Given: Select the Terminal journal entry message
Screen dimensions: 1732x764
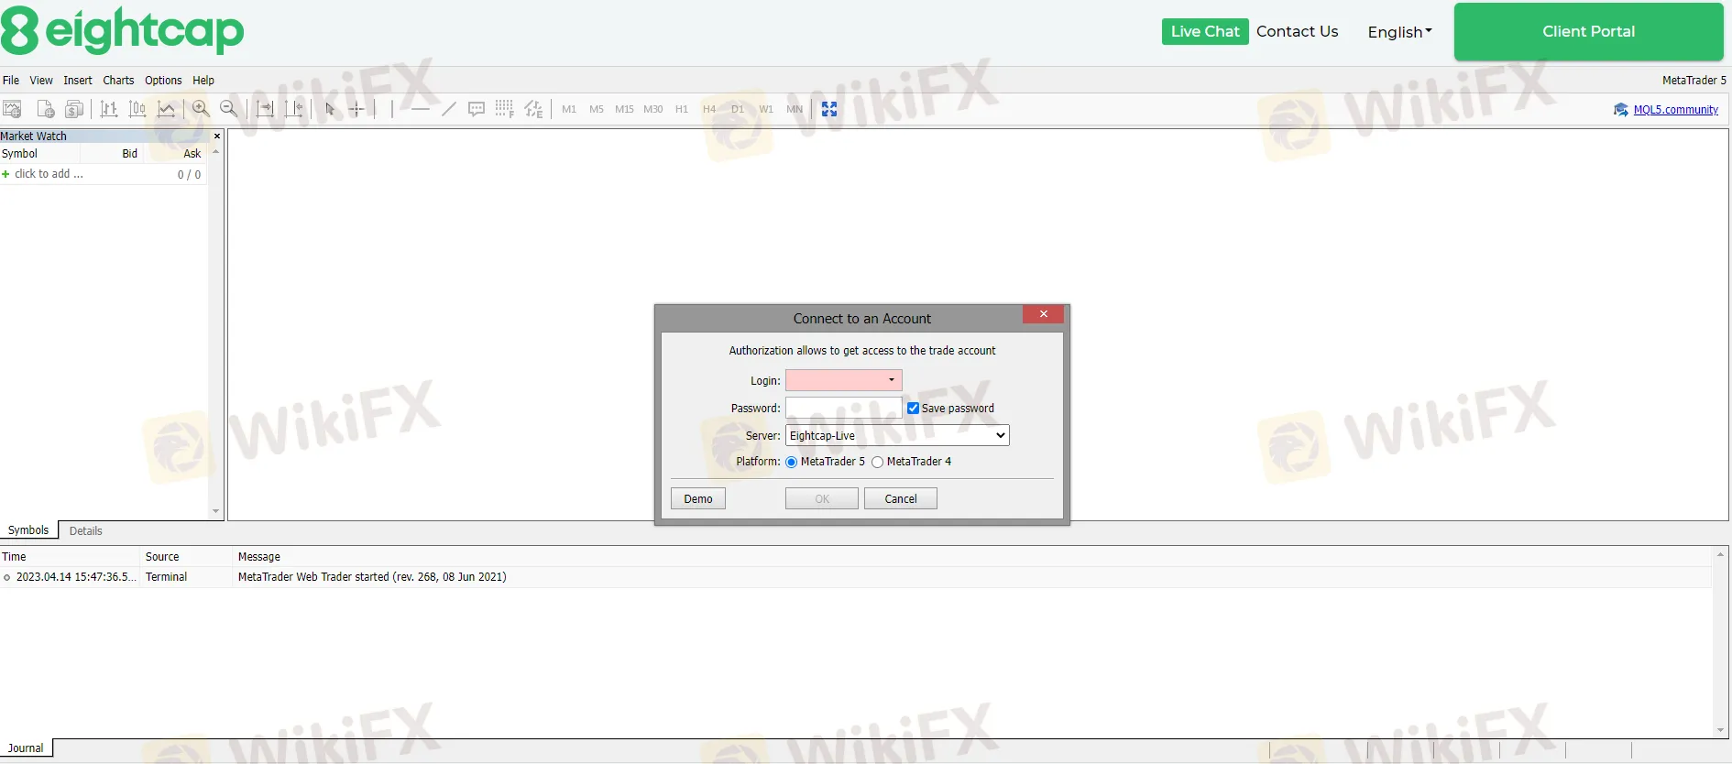Looking at the screenshot, I should click(x=372, y=577).
